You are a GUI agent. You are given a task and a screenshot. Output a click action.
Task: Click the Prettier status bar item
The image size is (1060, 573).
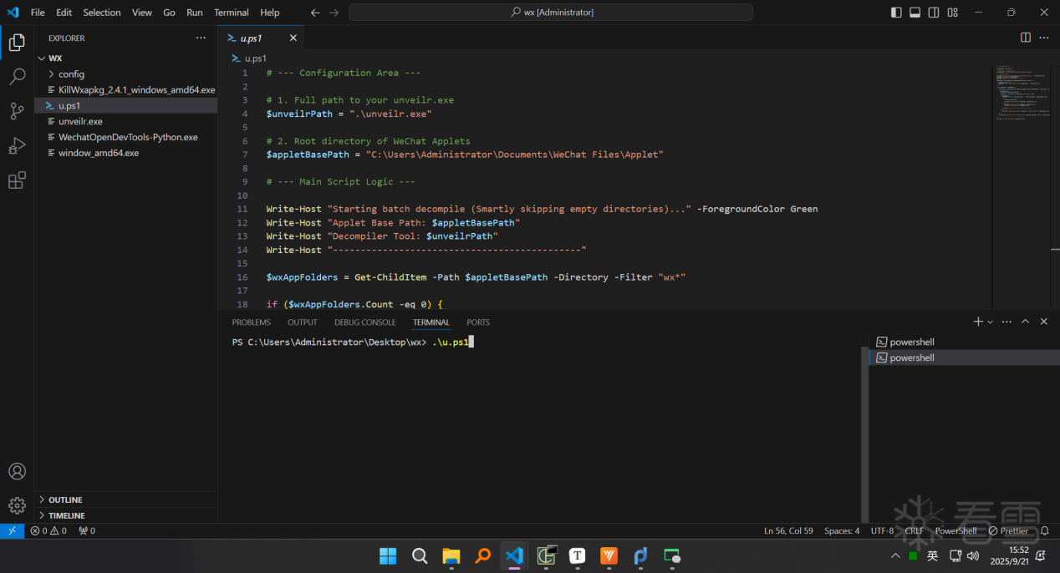click(x=1009, y=530)
